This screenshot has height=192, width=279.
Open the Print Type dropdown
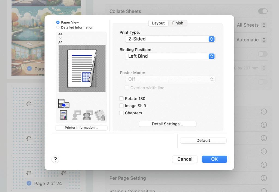coord(170,39)
